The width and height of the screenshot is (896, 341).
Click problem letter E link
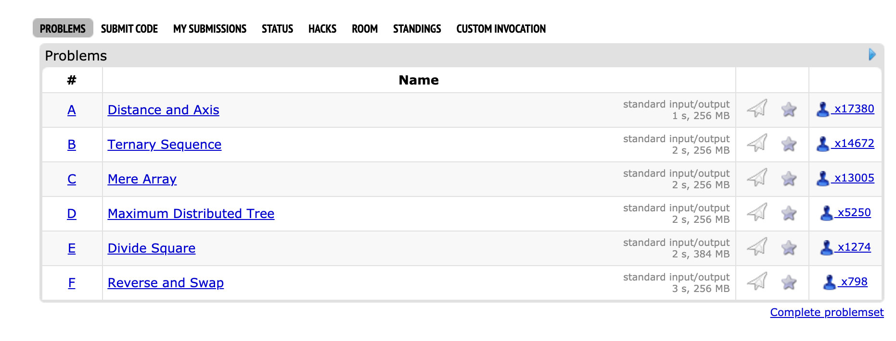click(72, 248)
